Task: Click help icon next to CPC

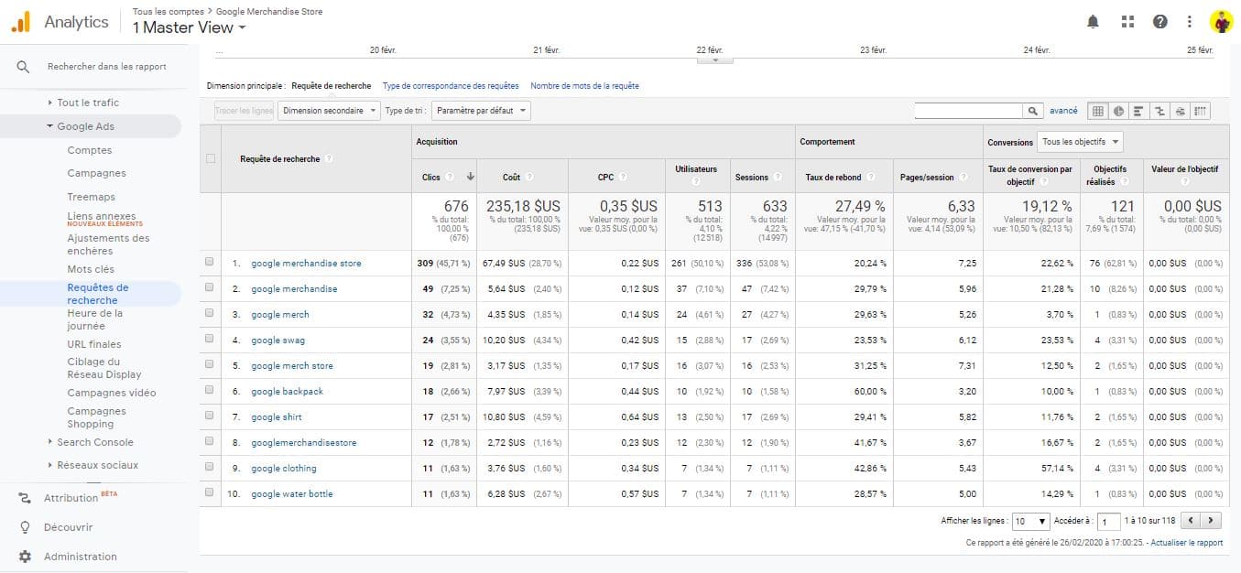Action: point(623,177)
